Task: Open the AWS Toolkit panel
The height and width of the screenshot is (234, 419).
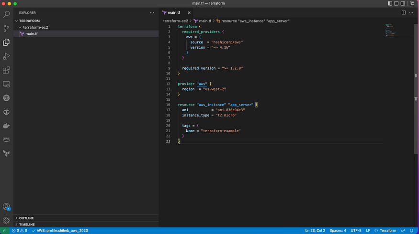Action: pos(6,139)
